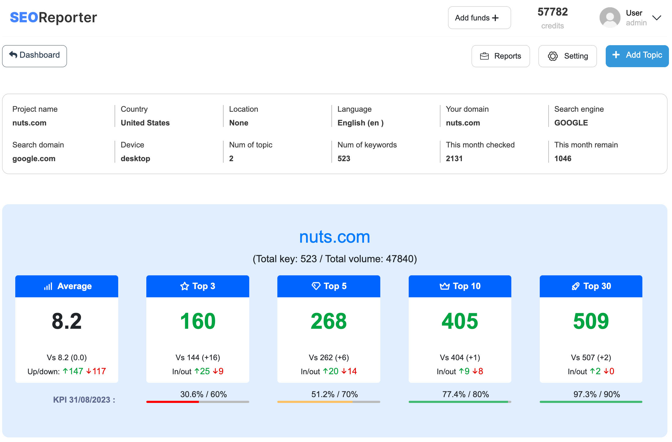
Task: Click the Add Topic button
Action: 637,56
